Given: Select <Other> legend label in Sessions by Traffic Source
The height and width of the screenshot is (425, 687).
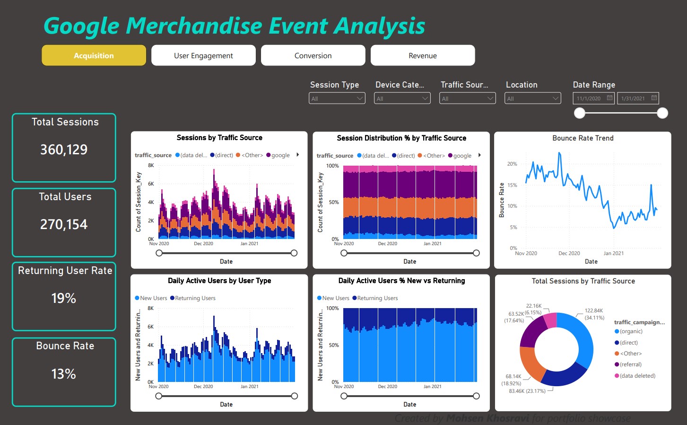Looking at the screenshot, I should tap(252, 155).
